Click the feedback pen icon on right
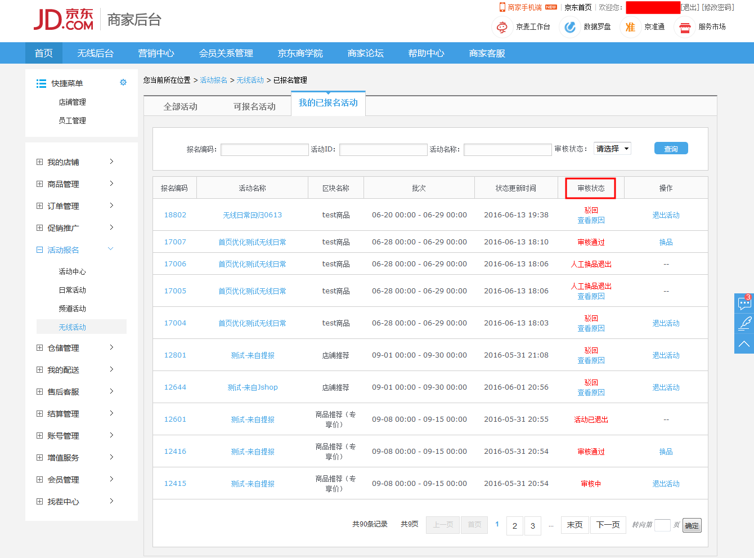Viewport: 754px width, 558px height. coord(744,323)
